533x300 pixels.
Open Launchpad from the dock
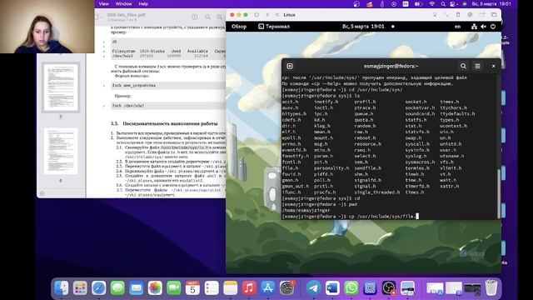pos(80,288)
